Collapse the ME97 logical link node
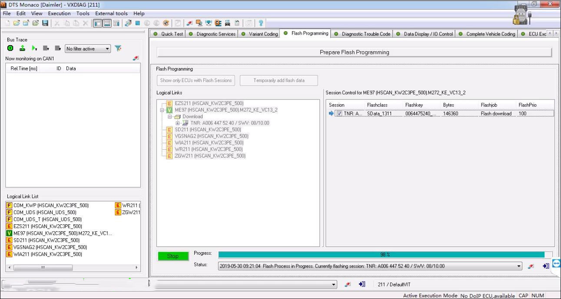This screenshot has width=561, height=299. [x=162, y=110]
